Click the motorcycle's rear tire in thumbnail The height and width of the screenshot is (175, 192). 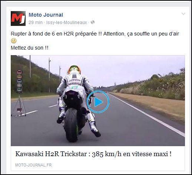pyautogui.click(x=71, y=125)
